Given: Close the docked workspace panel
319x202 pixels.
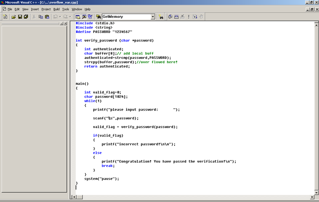Looking at the screenshot, I should (x=65, y=24).
